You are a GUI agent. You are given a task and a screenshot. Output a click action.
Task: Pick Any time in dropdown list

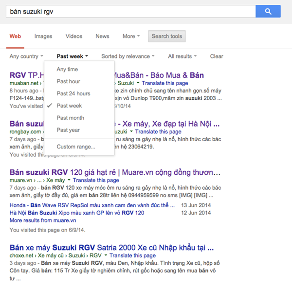tap(67, 69)
